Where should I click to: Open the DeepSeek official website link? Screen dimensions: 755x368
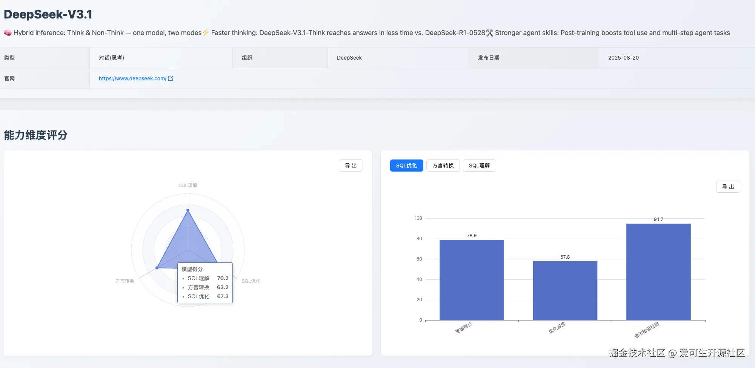point(132,78)
